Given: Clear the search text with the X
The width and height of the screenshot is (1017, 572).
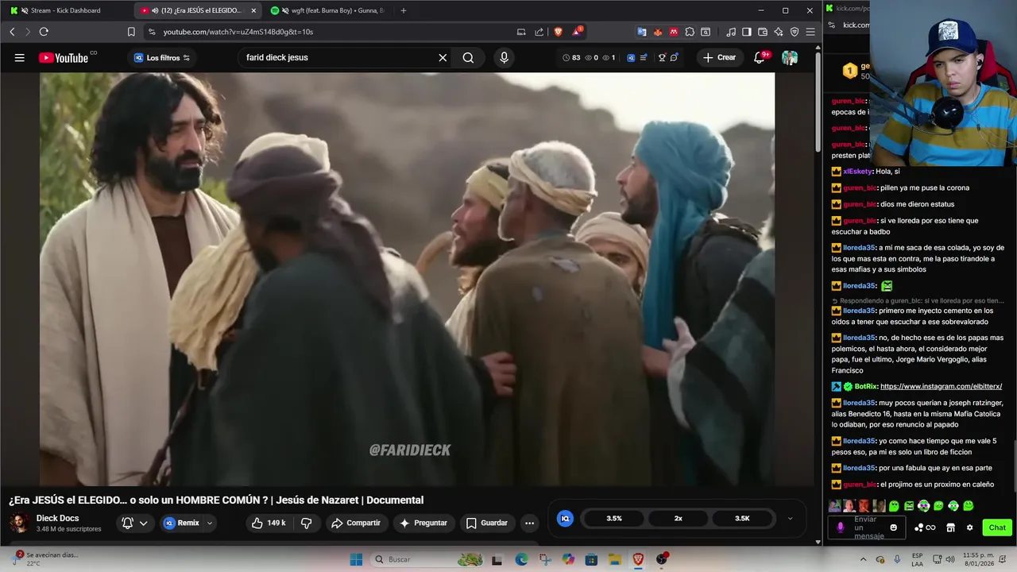Looking at the screenshot, I should coord(443,57).
